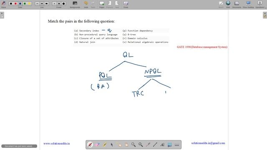Go to the Previous page
The height and width of the screenshot is (150, 267).
(x=109, y=5)
